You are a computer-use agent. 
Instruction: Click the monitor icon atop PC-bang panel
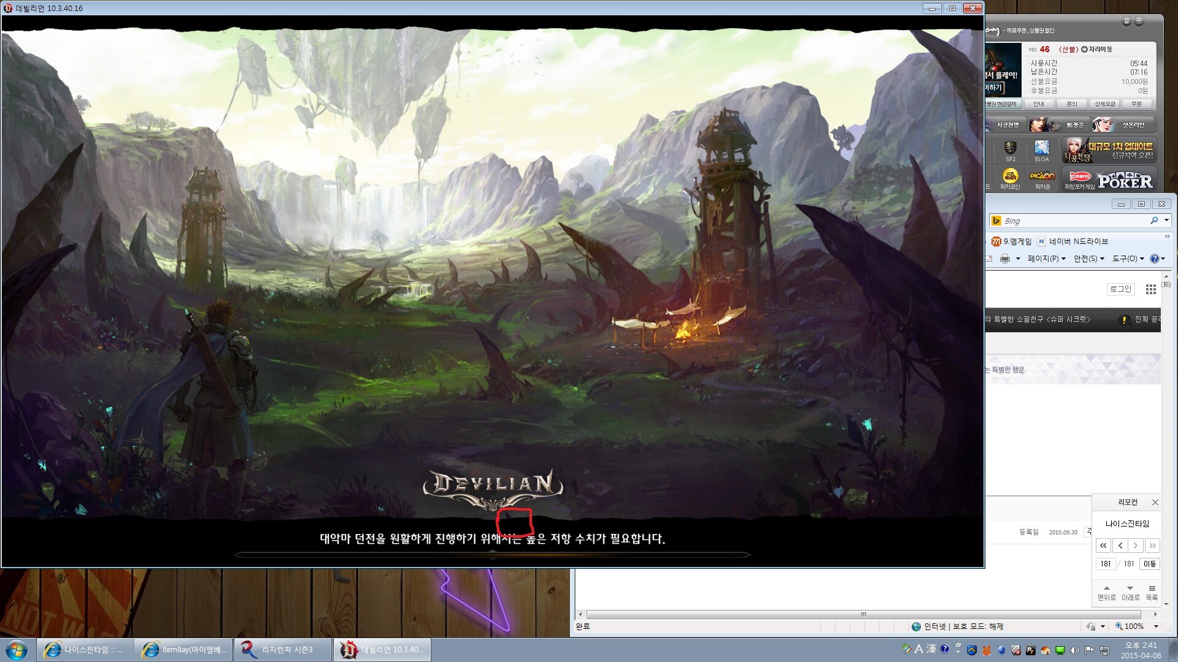pos(1139,21)
